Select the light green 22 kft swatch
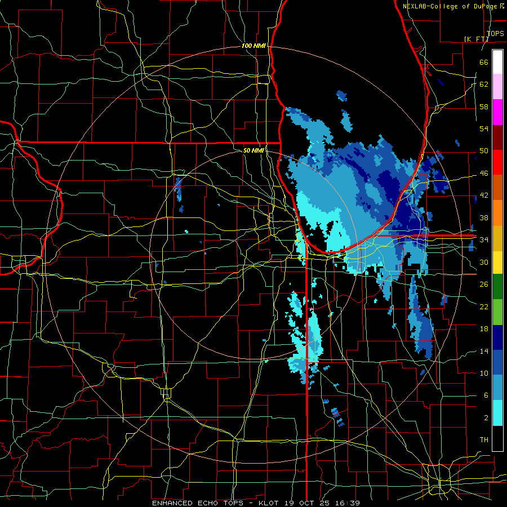The width and height of the screenshot is (507, 507). click(x=497, y=312)
